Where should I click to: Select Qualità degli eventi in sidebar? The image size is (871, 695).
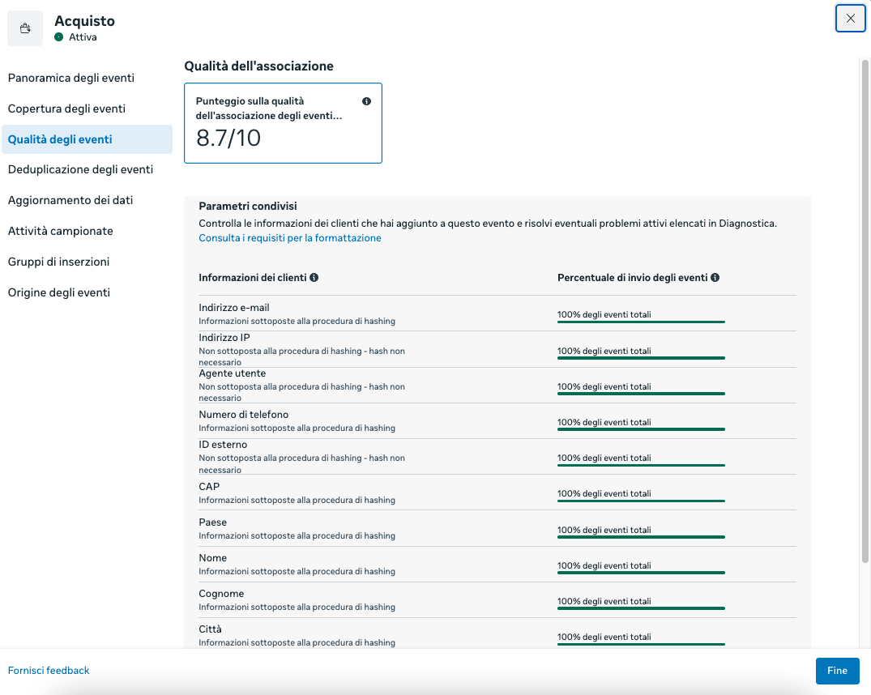tap(60, 139)
